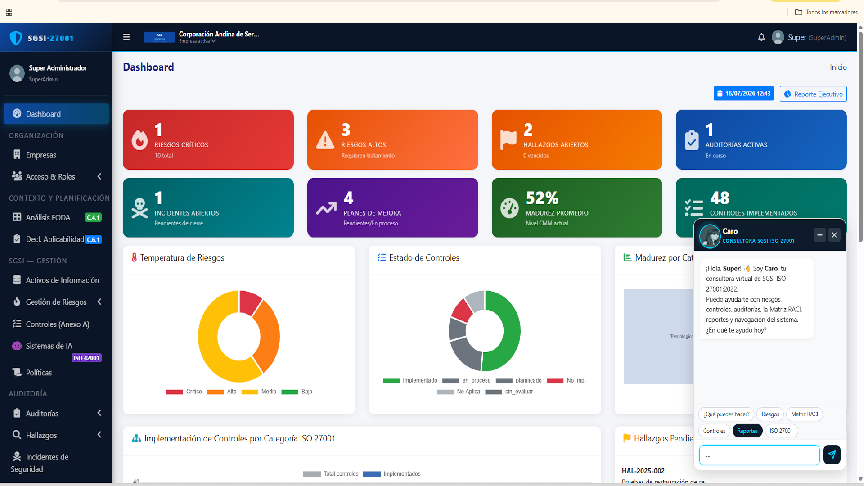Click the chart icon beside Madurez por Cat
Viewport: 864px width, 486px height.
pos(627,257)
